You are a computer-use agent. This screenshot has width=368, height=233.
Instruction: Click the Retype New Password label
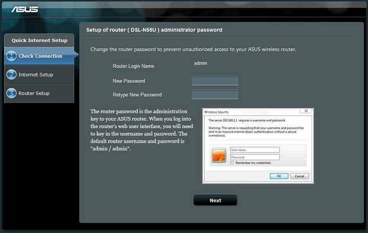coord(137,95)
